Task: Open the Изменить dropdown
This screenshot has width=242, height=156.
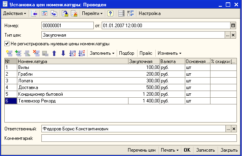Action: click(169, 53)
